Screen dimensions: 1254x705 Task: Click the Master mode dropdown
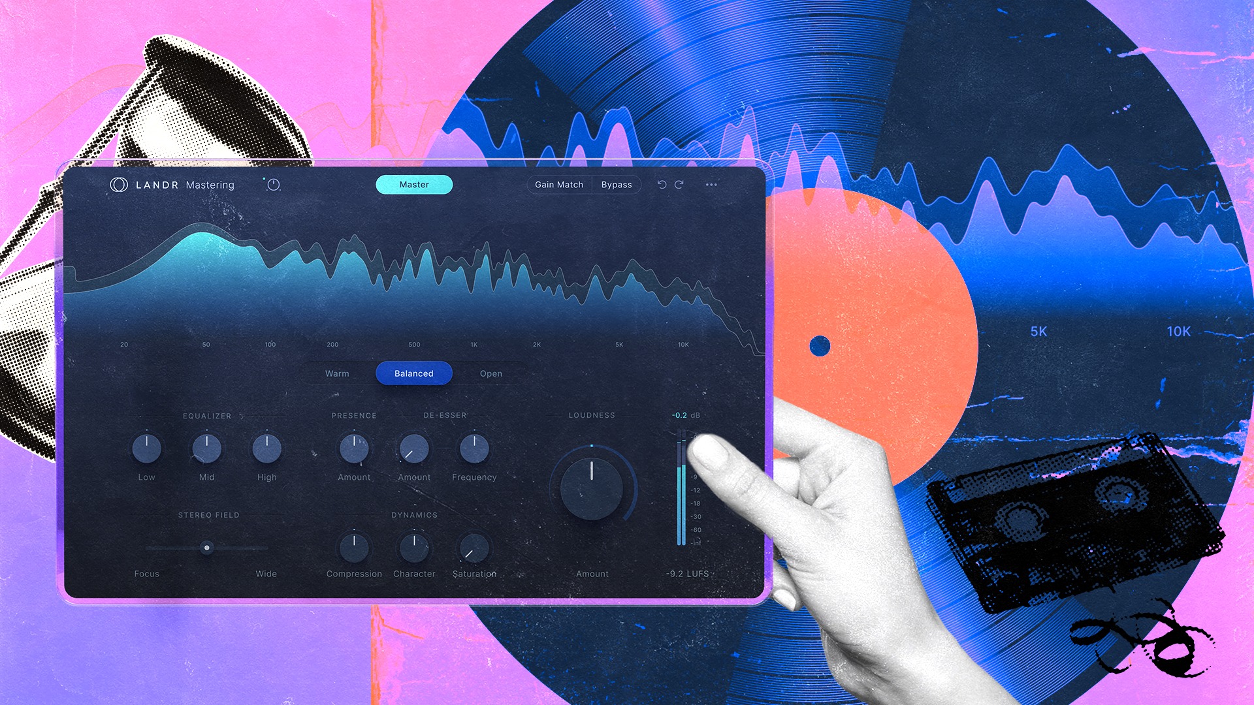click(x=415, y=183)
